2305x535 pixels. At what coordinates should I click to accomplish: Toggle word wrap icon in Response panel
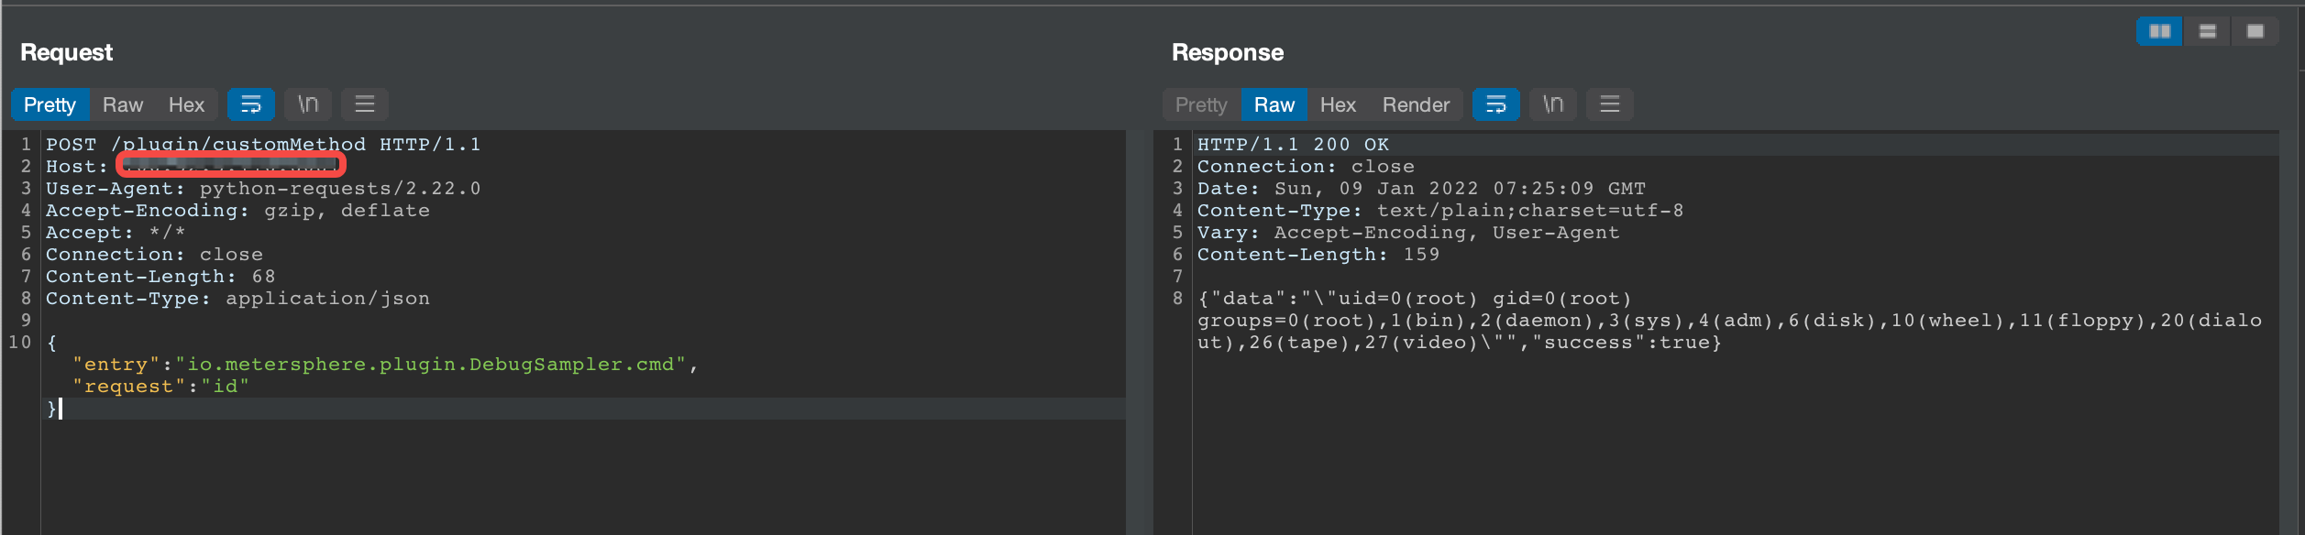[x=1496, y=104]
